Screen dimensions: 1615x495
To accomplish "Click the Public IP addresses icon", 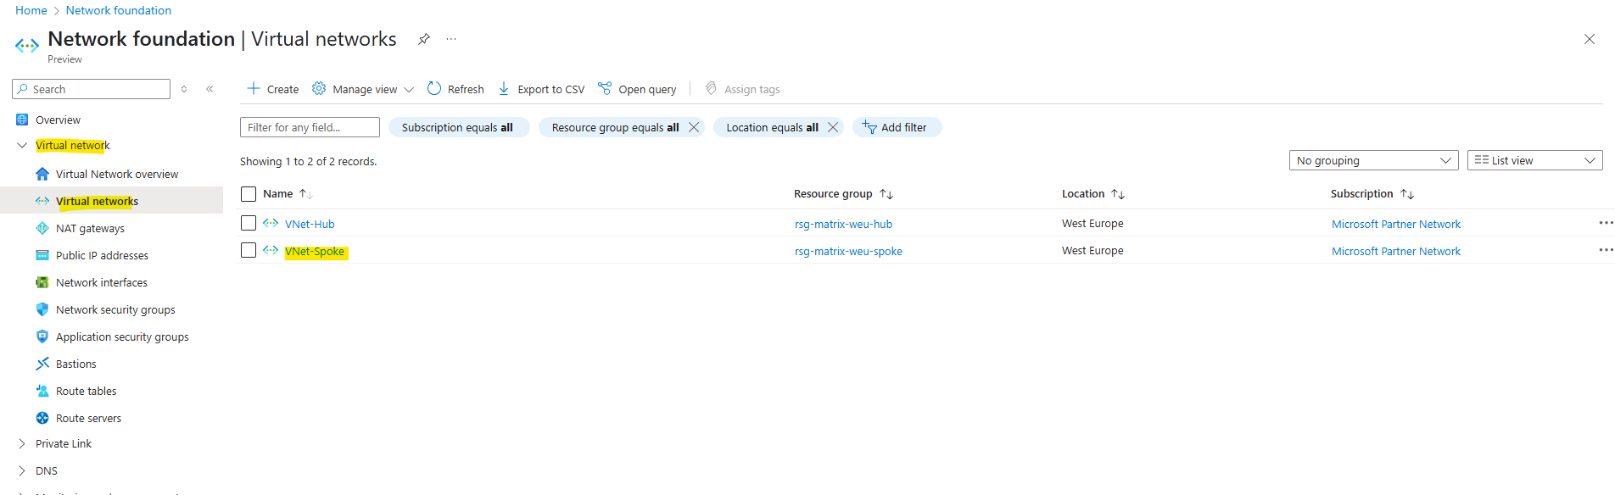I will pos(42,255).
